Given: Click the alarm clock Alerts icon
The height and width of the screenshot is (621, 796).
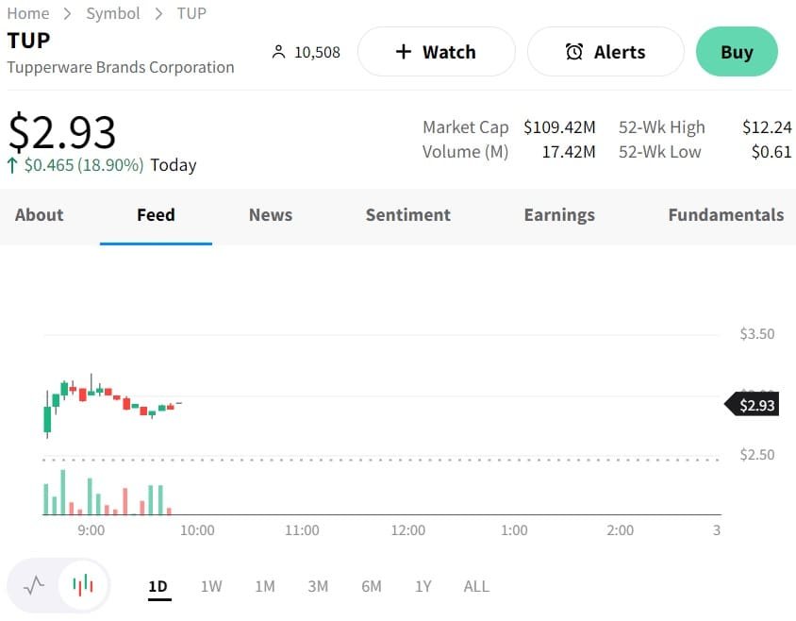Looking at the screenshot, I should [574, 52].
